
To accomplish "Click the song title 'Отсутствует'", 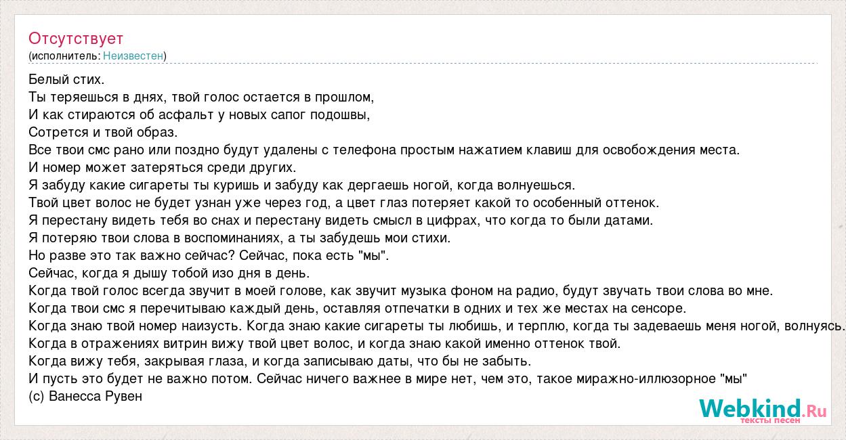I will click(76, 39).
